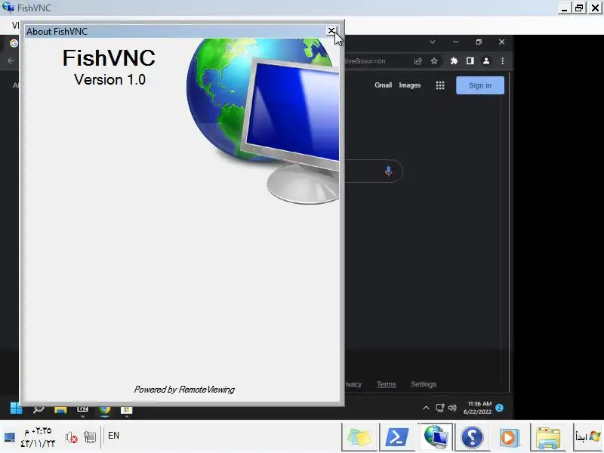Open remote clock showing 11:36 AM
The height and width of the screenshot is (453, 604).
pyautogui.click(x=478, y=408)
